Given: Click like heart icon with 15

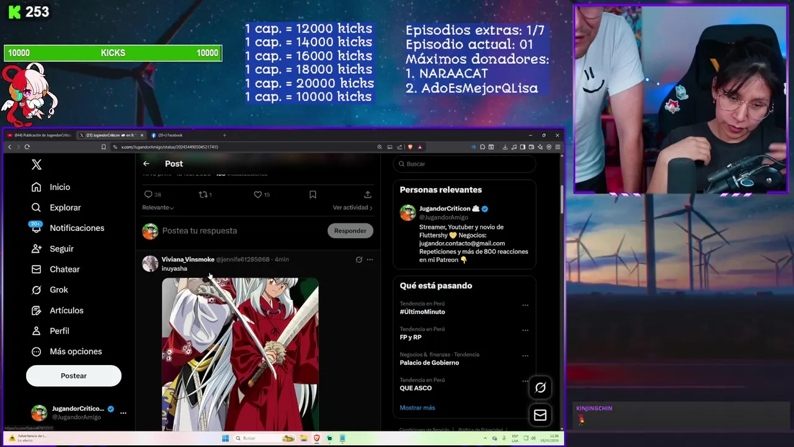Looking at the screenshot, I should point(262,194).
